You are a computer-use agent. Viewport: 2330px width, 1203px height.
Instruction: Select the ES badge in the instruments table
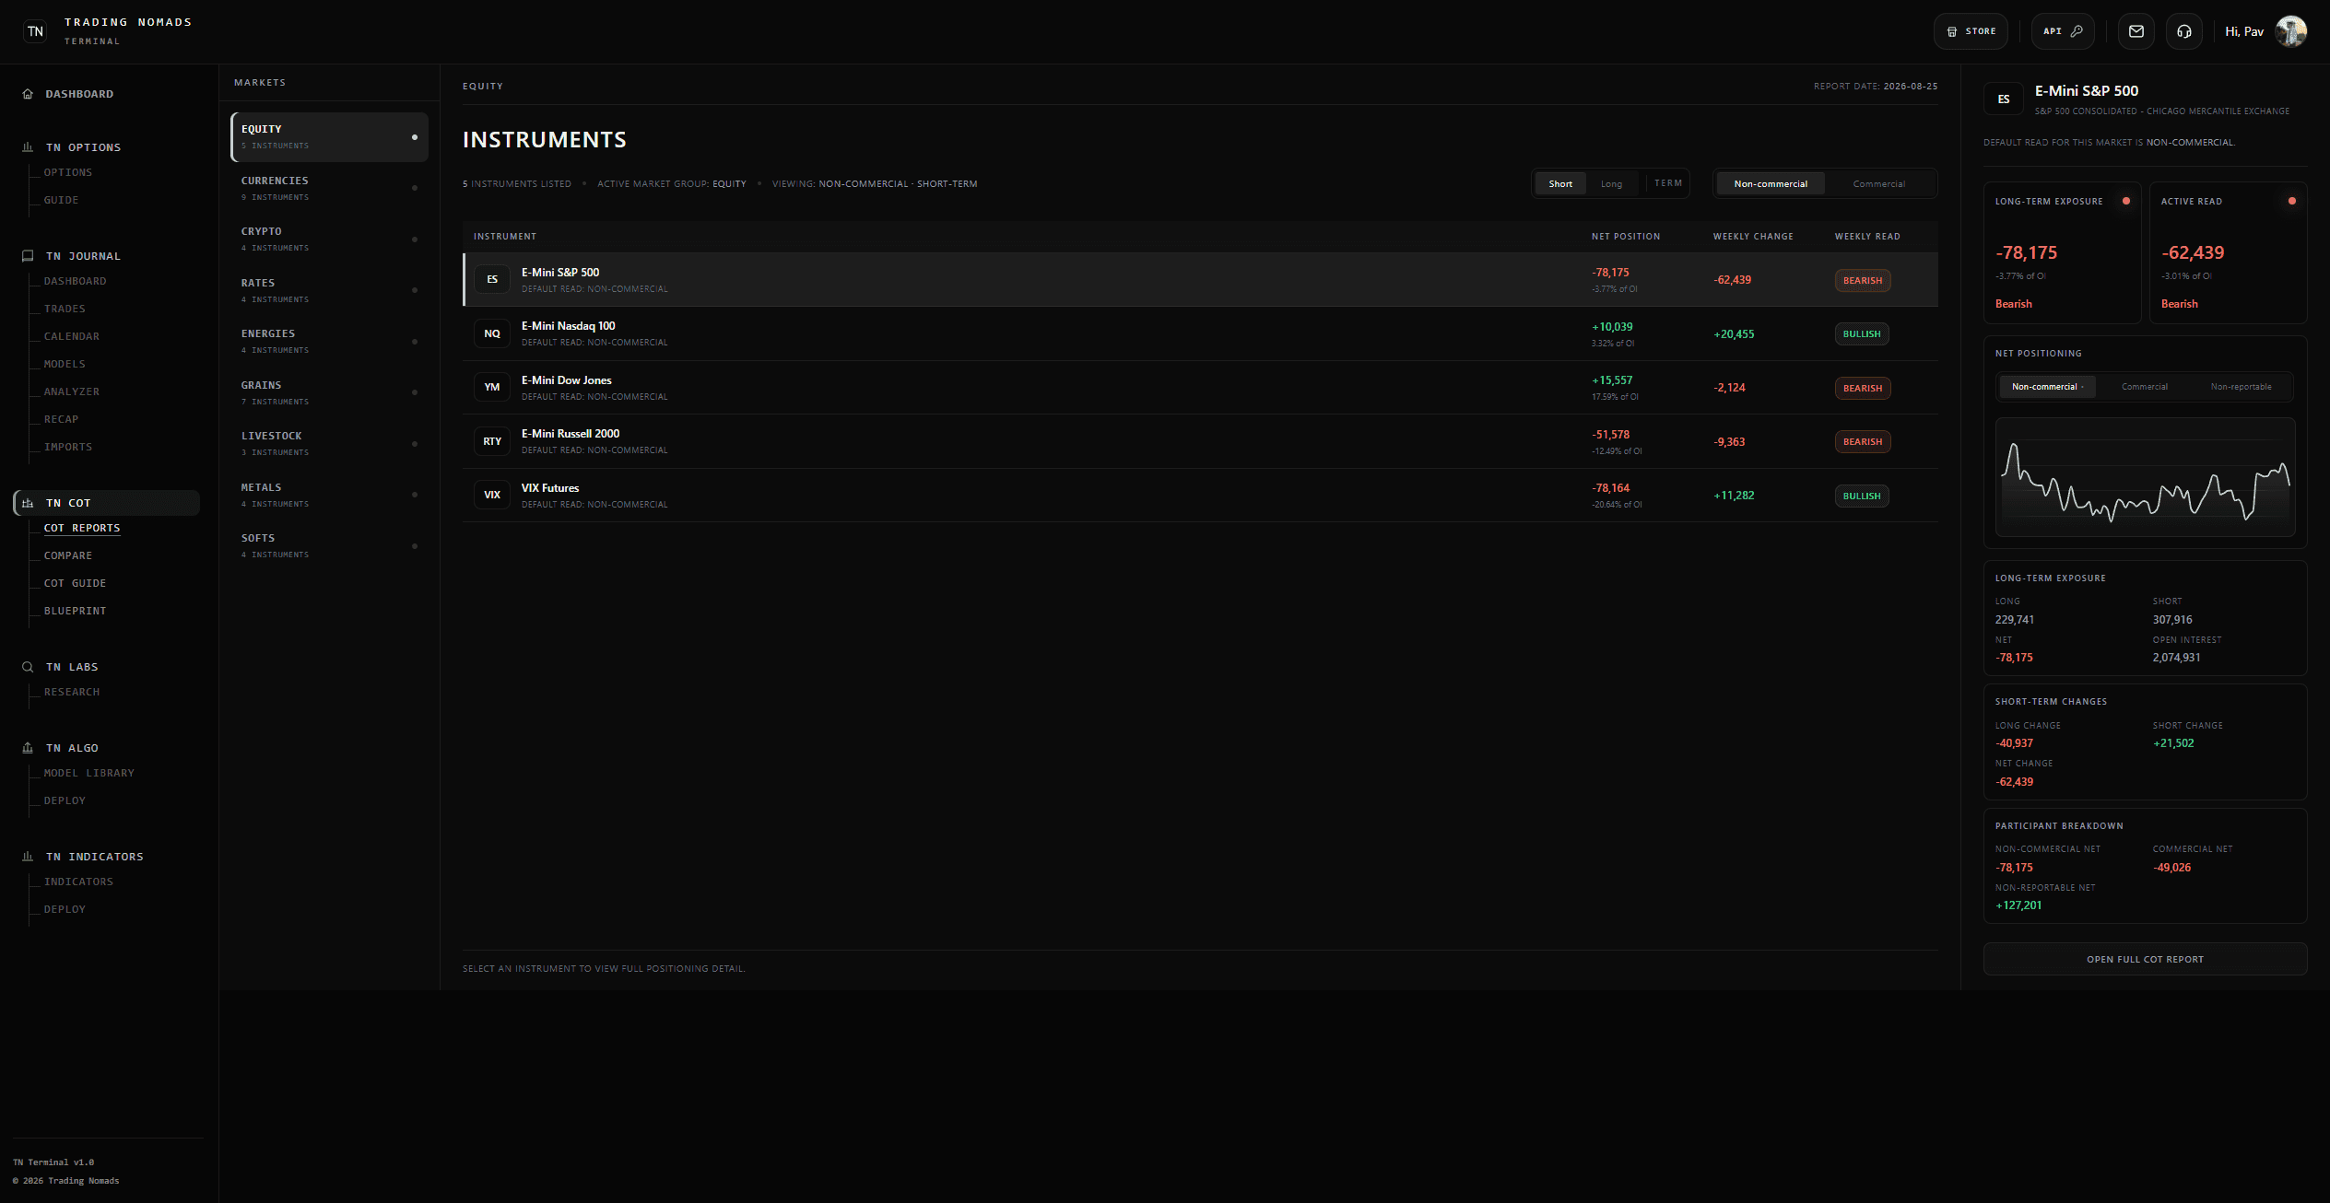492,279
